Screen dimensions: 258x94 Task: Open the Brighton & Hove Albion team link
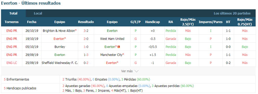coord(59,31)
